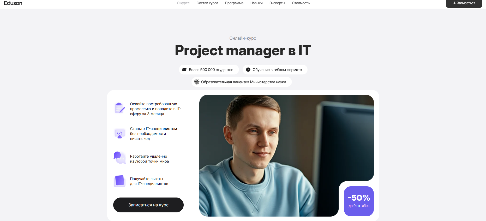Click the coat of arms license icon

point(197,82)
